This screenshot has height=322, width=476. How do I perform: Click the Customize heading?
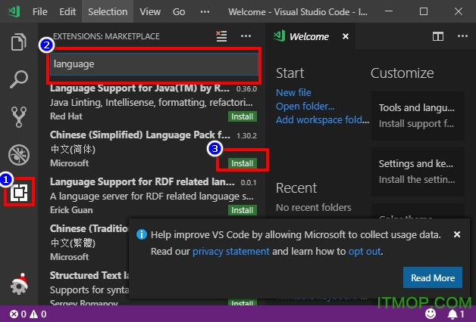point(402,73)
